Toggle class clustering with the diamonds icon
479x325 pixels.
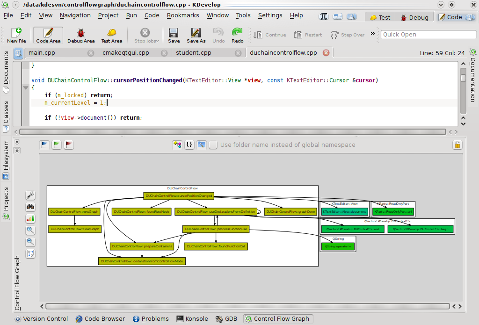click(x=177, y=145)
